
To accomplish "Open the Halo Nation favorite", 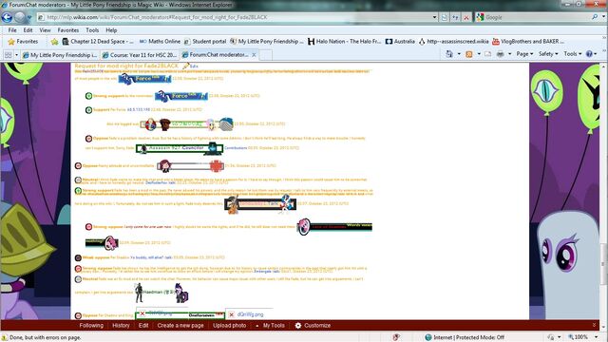I will click(344, 41).
